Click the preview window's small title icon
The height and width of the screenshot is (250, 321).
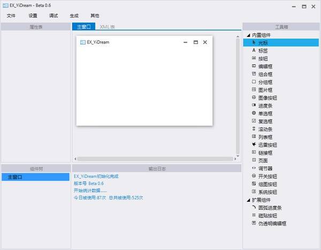tap(83, 42)
